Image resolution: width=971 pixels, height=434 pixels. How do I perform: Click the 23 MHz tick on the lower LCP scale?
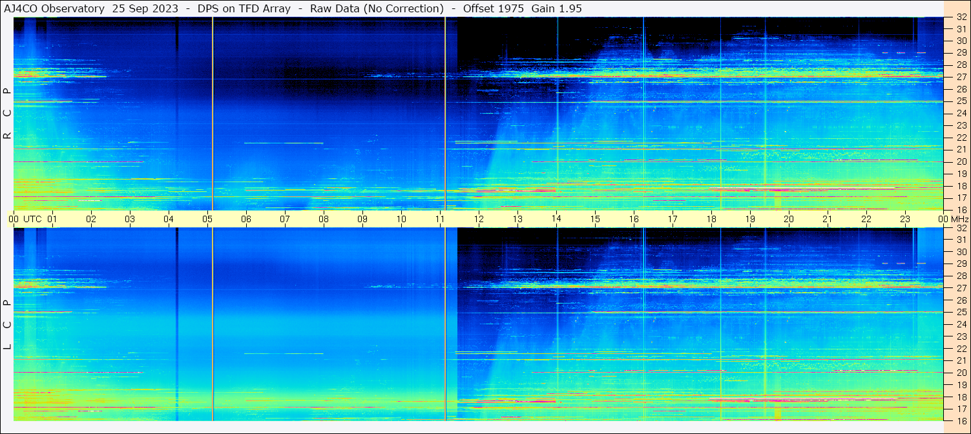point(961,336)
